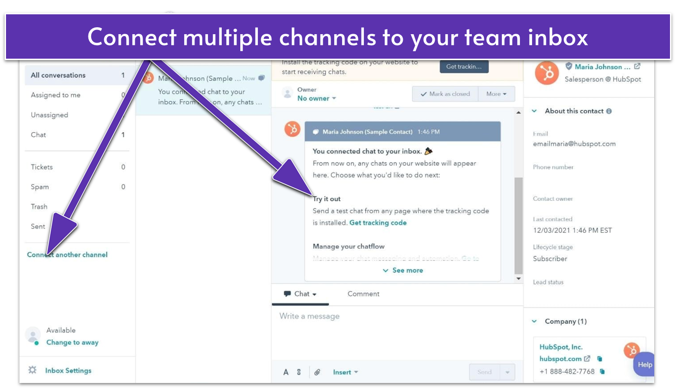
Task: Open text formatting A icon
Action: point(286,372)
